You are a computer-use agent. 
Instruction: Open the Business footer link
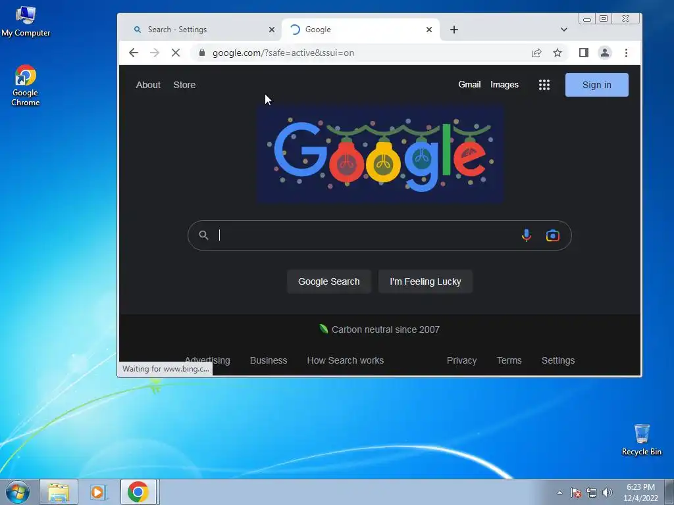(x=269, y=361)
